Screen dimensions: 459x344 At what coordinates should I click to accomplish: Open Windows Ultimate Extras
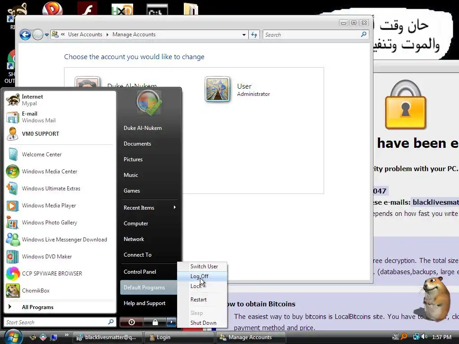coord(60,189)
